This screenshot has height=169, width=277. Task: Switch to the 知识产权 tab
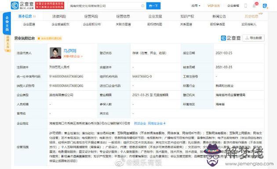pos(187,16)
